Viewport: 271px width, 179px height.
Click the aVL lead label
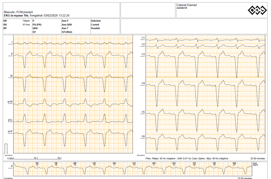(10, 120)
